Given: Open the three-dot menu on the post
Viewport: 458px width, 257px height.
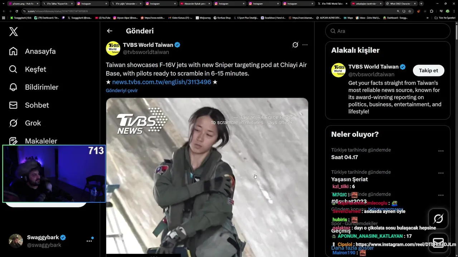Looking at the screenshot, I should [305, 45].
